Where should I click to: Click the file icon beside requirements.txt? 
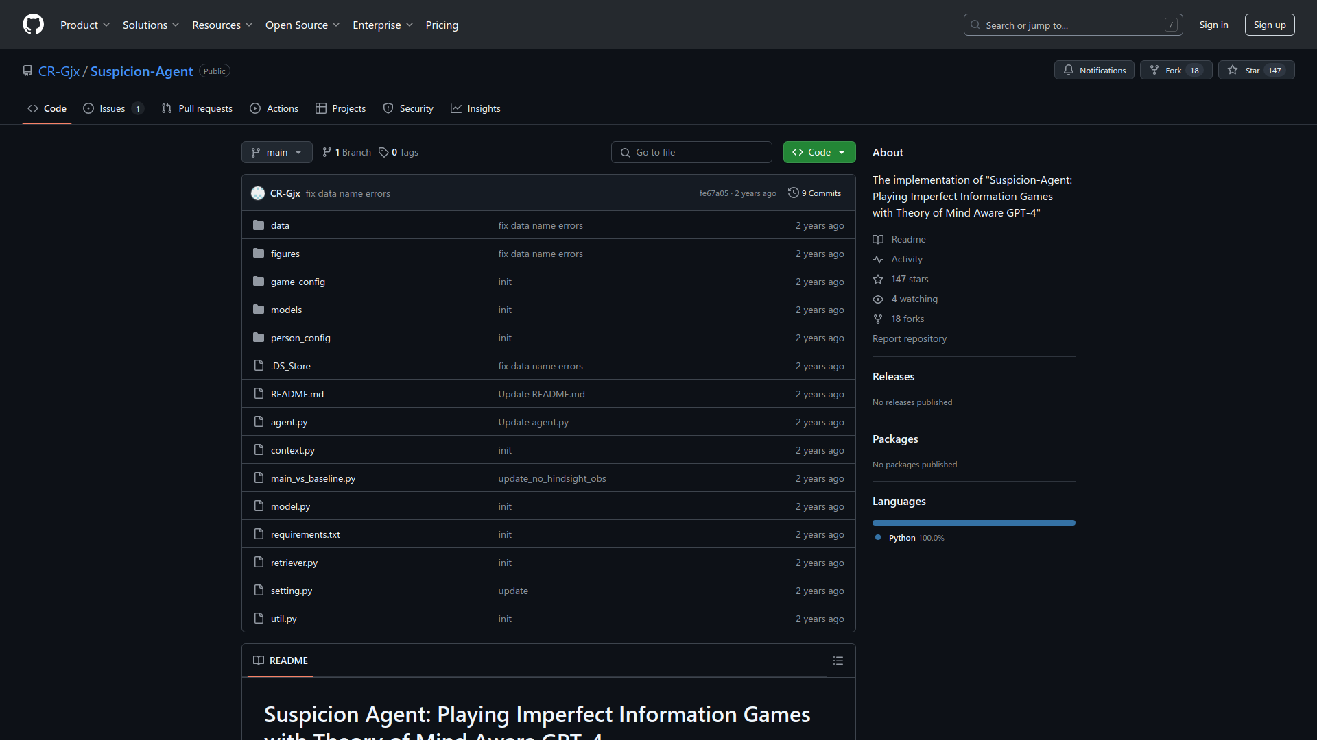click(x=259, y=534)
